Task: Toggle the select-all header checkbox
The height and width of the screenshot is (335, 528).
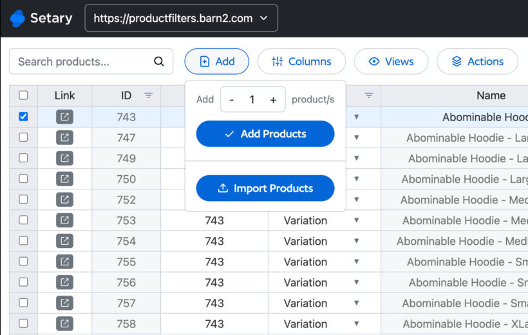Action: (24, 95)
